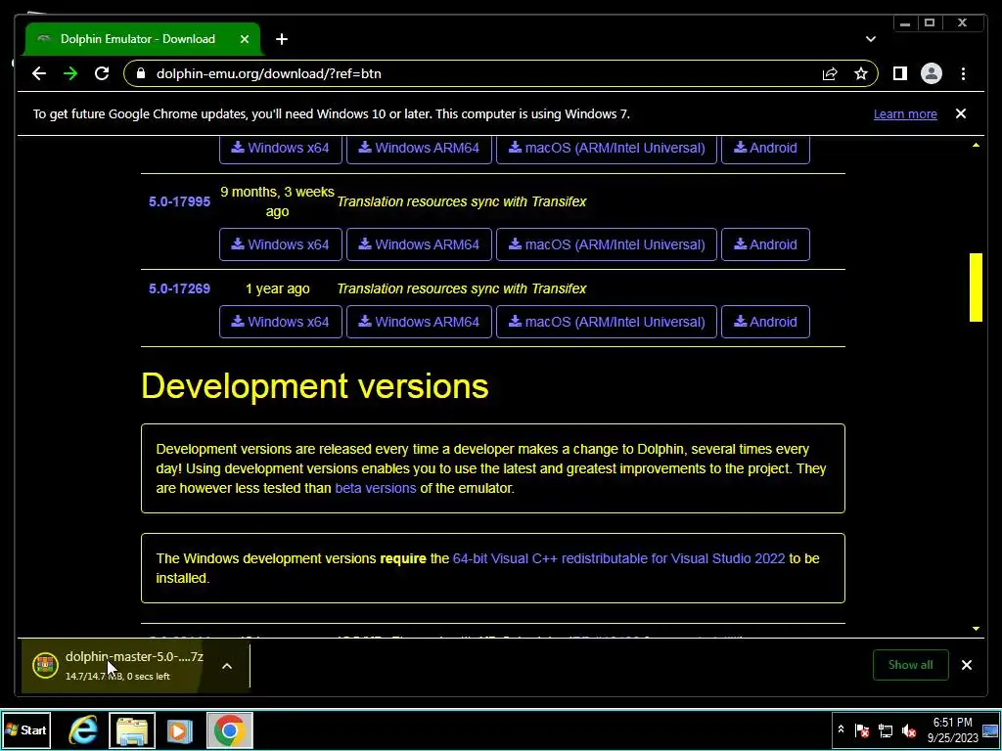Click the '1 year ago' date text
The image size is (1002, 751).
[277, 288]
